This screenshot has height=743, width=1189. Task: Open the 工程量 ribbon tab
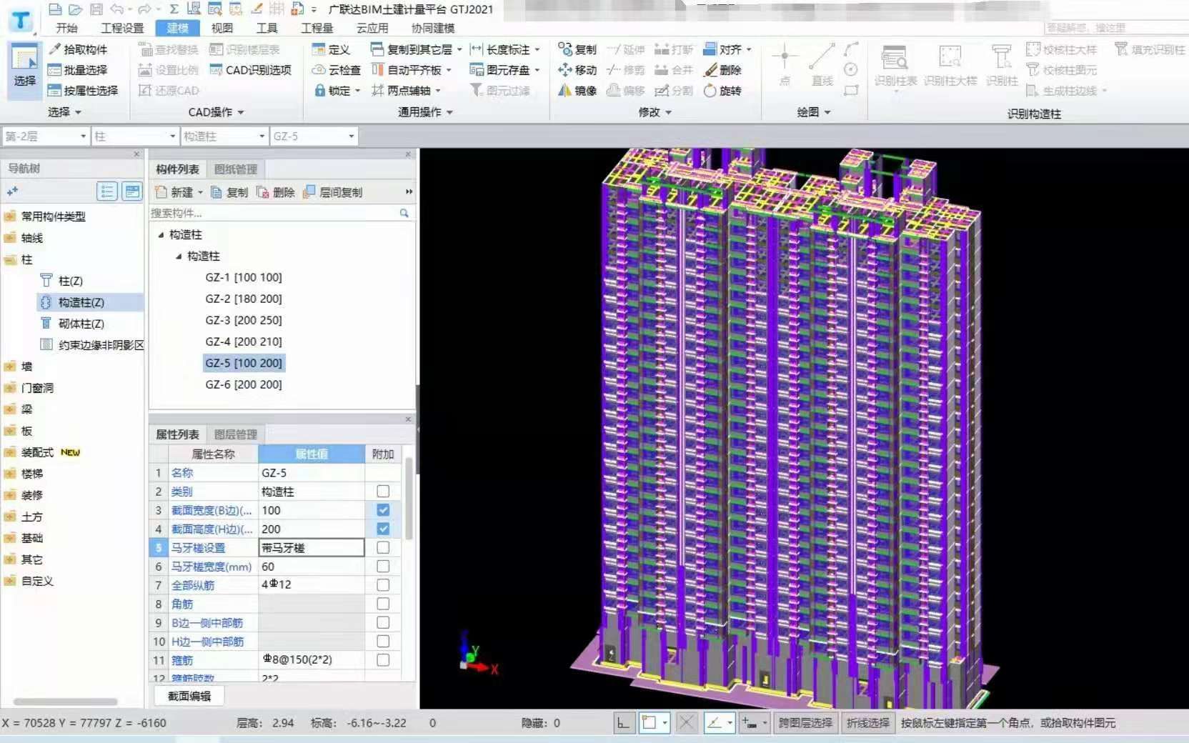317,28
